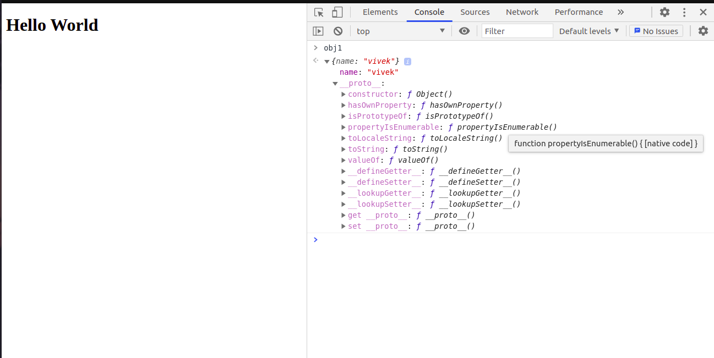
Task: Open the Sources tab
Action: [475, 12]
